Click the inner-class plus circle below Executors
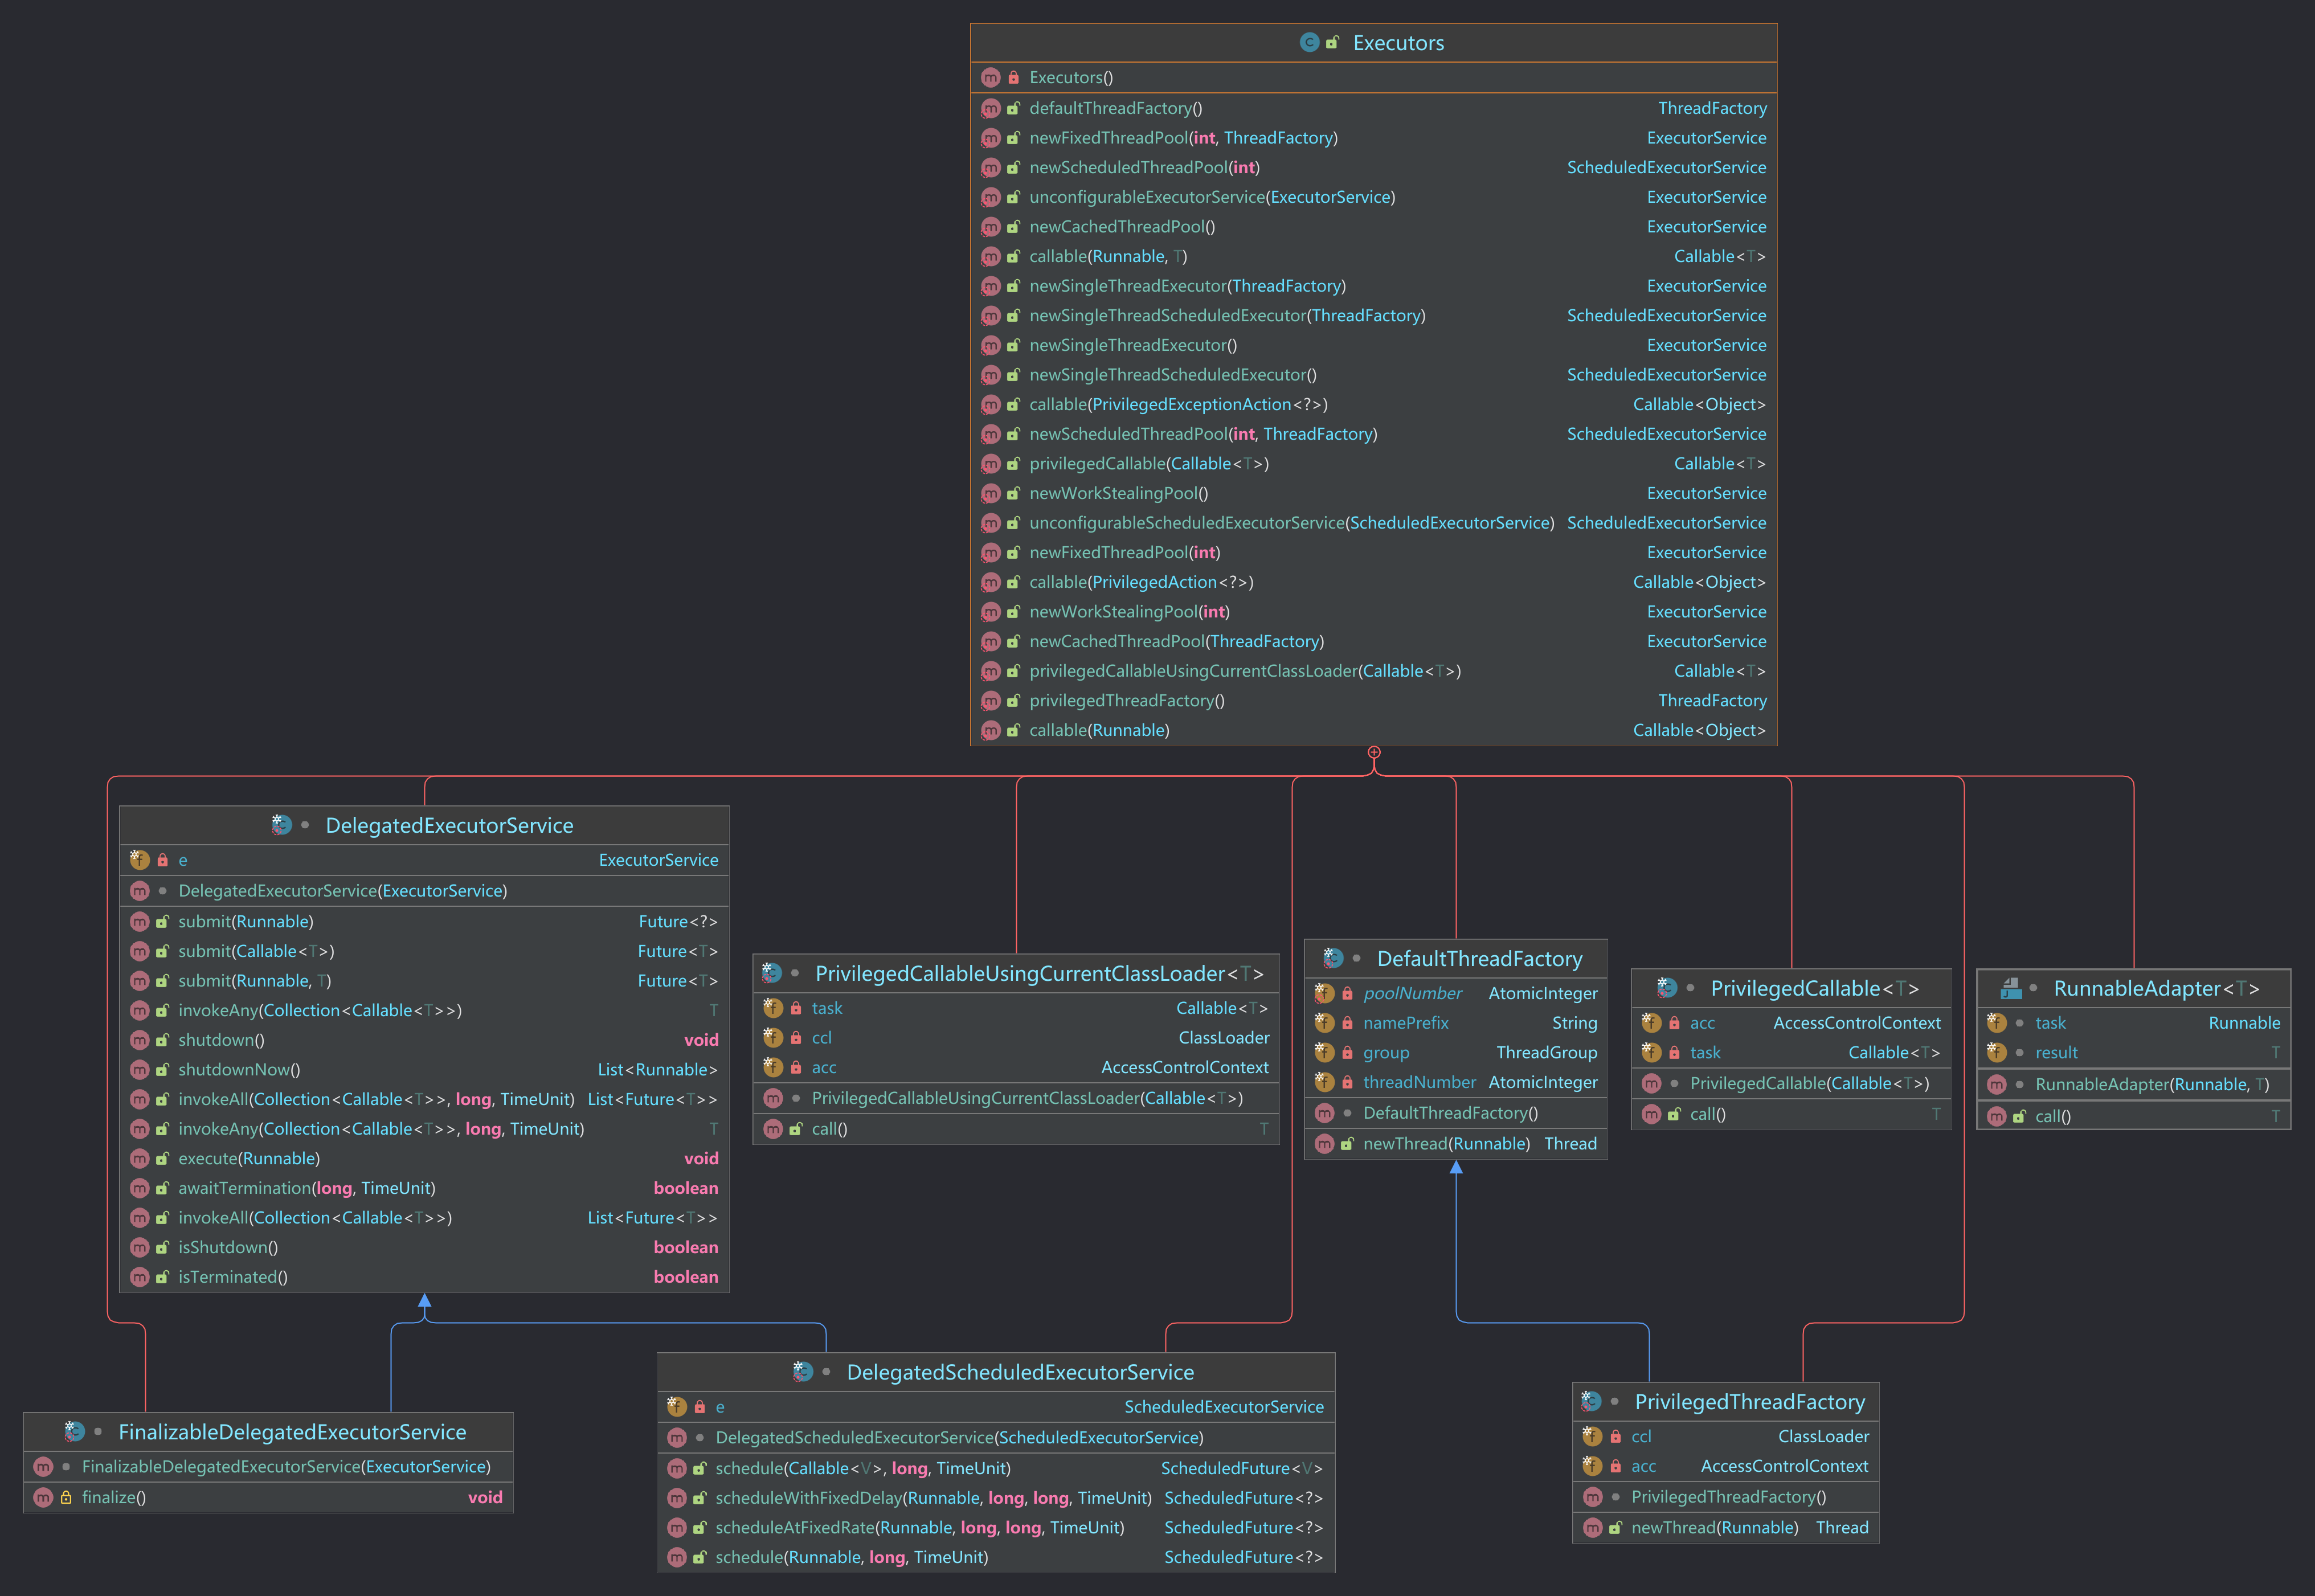2315x1596 pixels. (1374, 752)
